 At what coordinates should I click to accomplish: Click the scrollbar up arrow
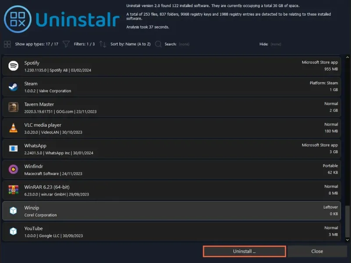click(x=347, y=57)
